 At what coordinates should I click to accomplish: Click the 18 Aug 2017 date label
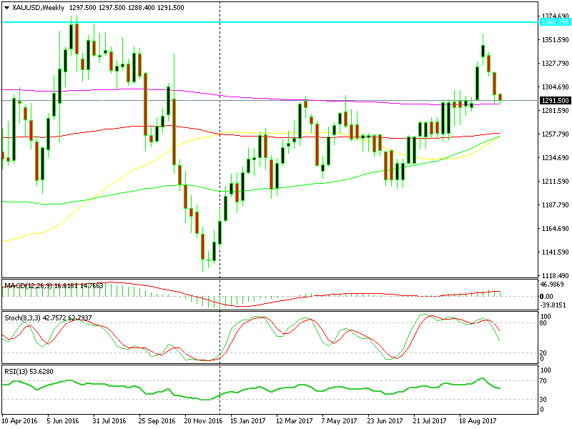(x=478, y=421)
